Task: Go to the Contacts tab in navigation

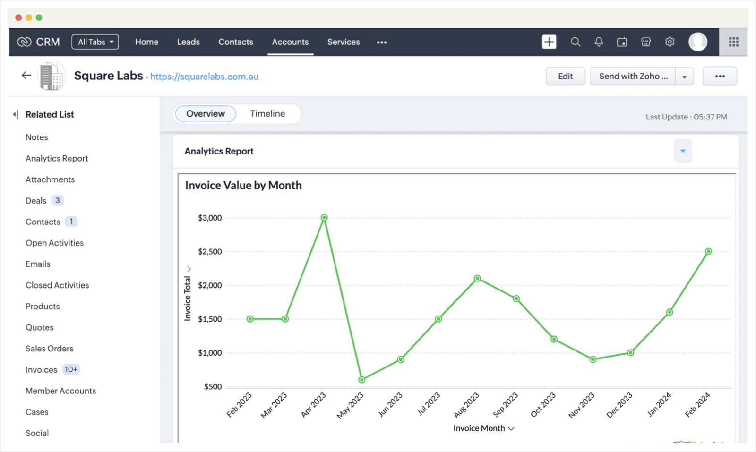Action: click(x=235, y=42)
